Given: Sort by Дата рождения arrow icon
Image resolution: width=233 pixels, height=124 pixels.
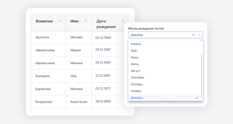Looking at the screenshot, I should tap(123, 21).
